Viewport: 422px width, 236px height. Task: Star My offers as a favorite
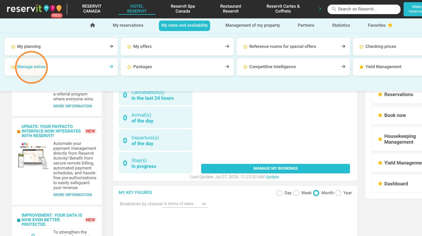[x=129, y=47]
